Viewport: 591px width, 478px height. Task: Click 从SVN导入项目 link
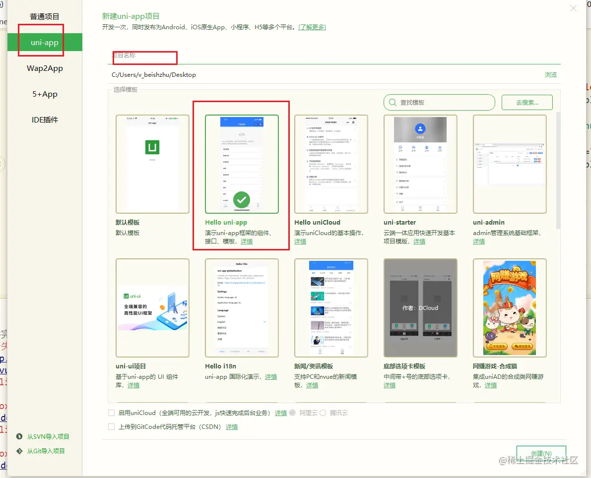click(x=48, y=436)
